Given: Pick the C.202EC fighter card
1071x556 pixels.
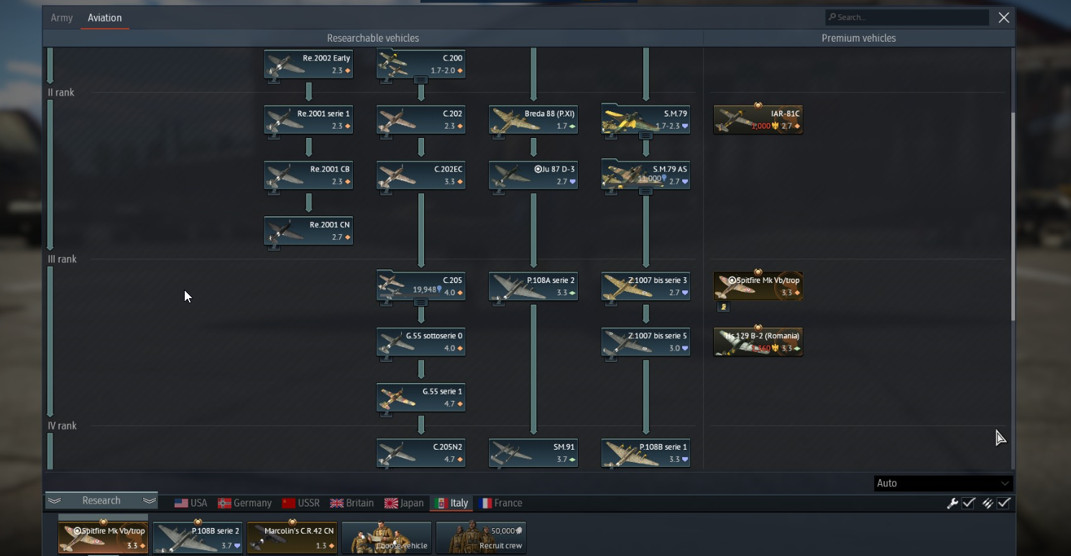Looking at the screenshot, I should 421,175.
